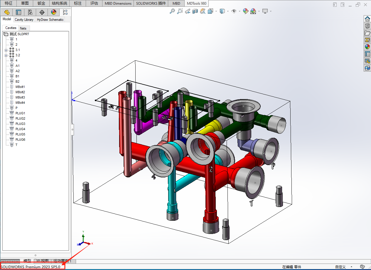This screenshot has height=270, width=371.
Task: Open SOLIDWORKS Resources home icon in task pane
Action: [x=367, y=19]
